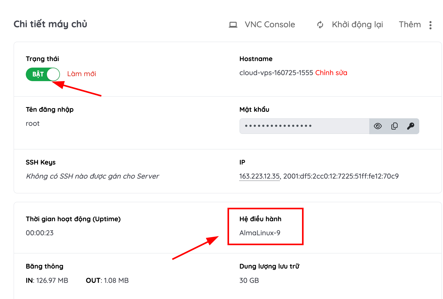The width and height of the screenshot is (443, 299).
Task: Click Khởi động lại restart button
Action: click(357, 24)
